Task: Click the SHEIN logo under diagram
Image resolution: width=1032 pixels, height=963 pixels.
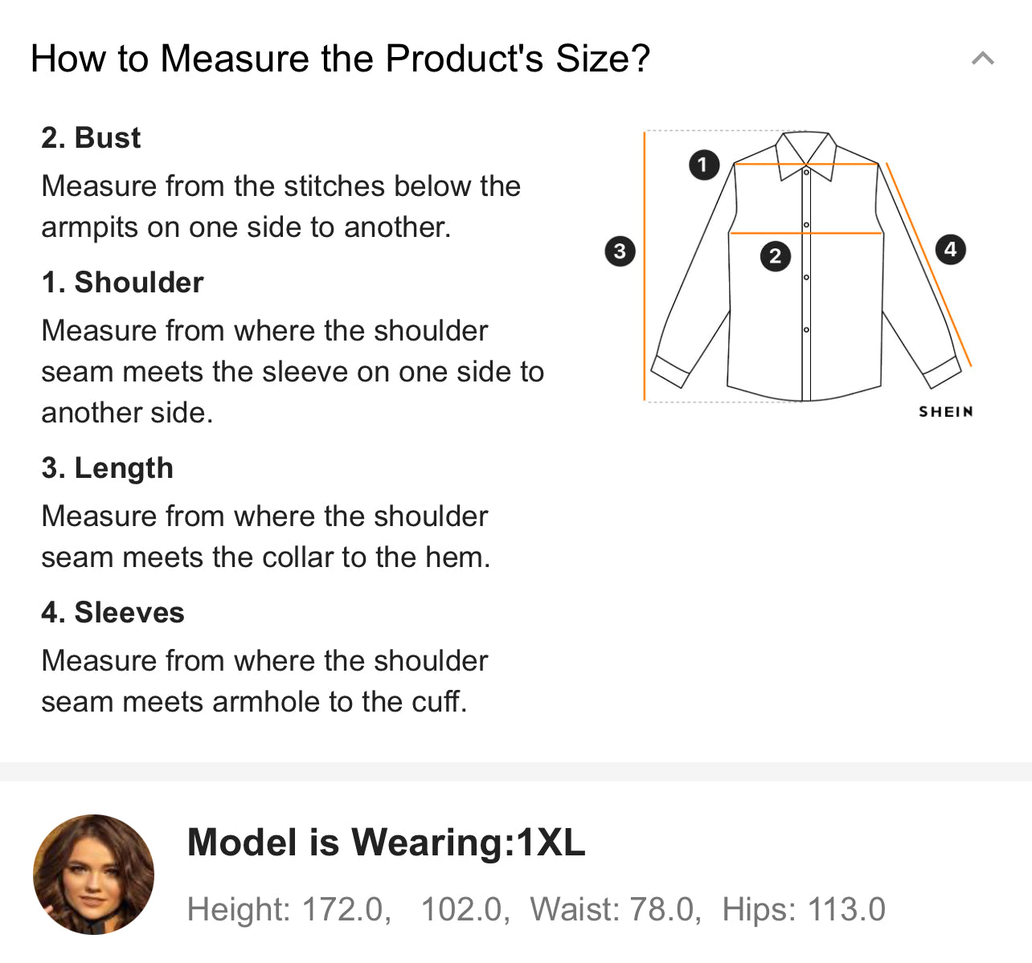Action: pyautogui.click(x=946, y=412)
